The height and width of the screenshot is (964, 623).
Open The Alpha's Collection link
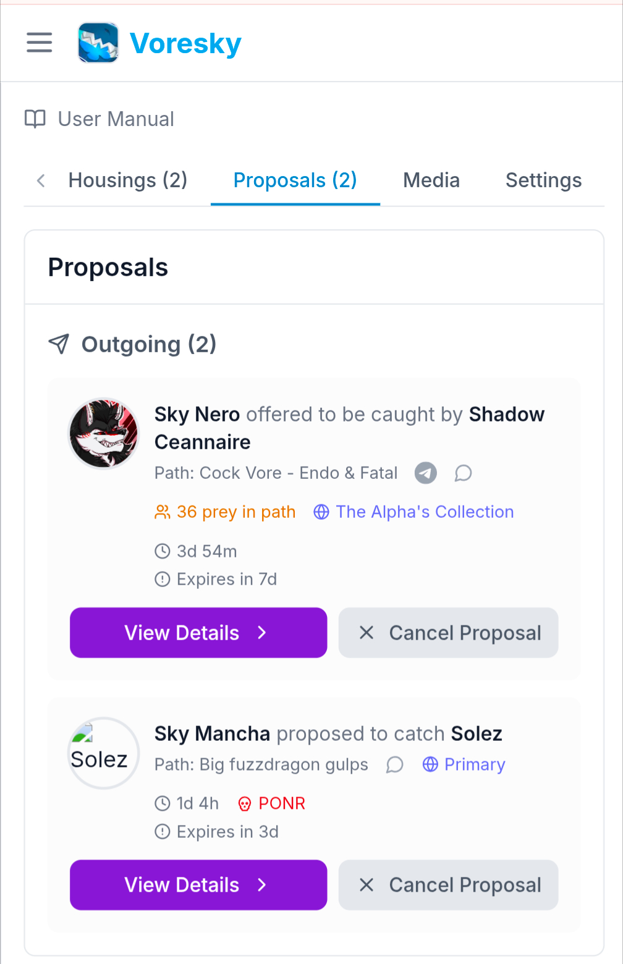tap(425, 512)
